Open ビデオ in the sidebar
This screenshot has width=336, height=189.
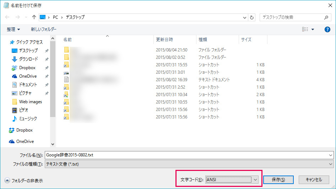(20, 110)
